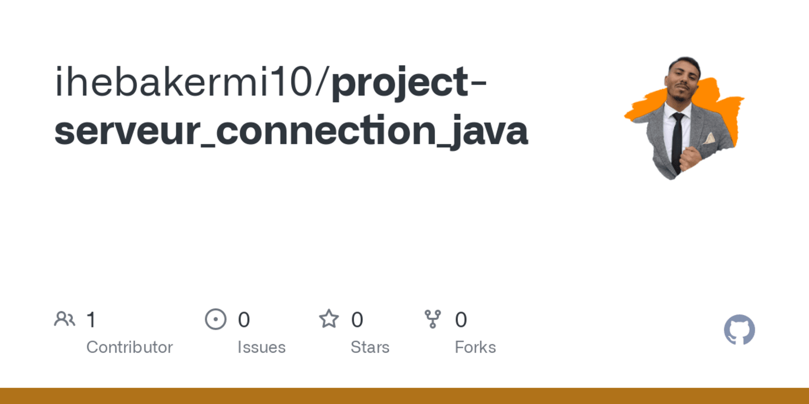The width and height of the screenshot is (809, 404).
Task: Click the issues circle-dot icon
Action: 216,319
